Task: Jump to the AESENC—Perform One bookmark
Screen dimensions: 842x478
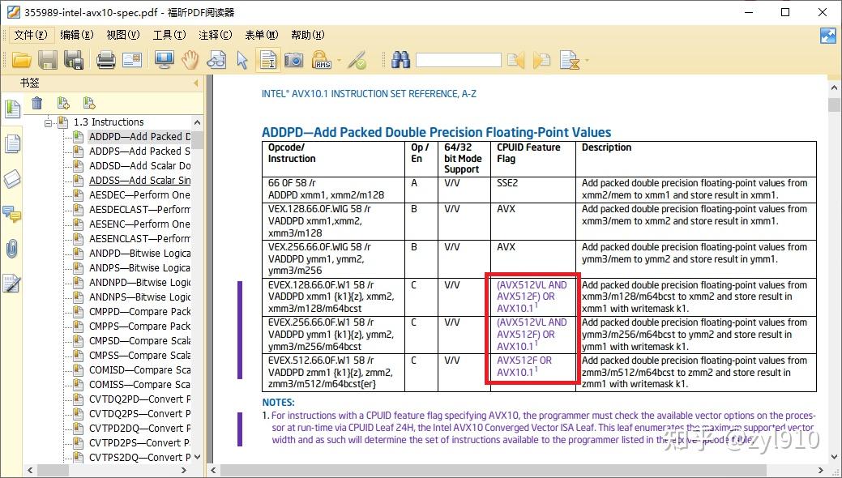Action: coord(139,224)
